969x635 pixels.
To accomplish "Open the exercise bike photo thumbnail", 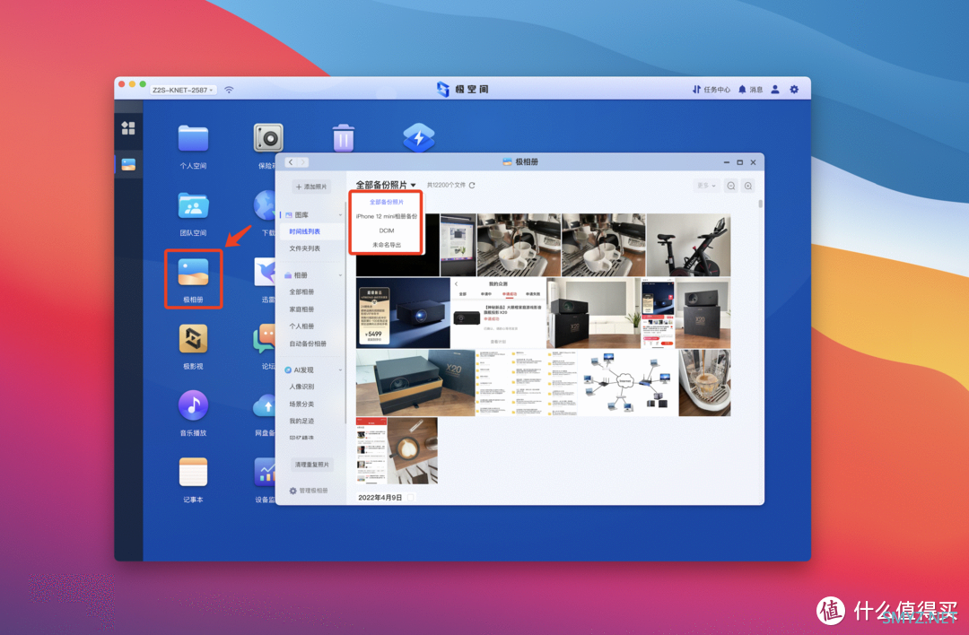I will [688, 245].
